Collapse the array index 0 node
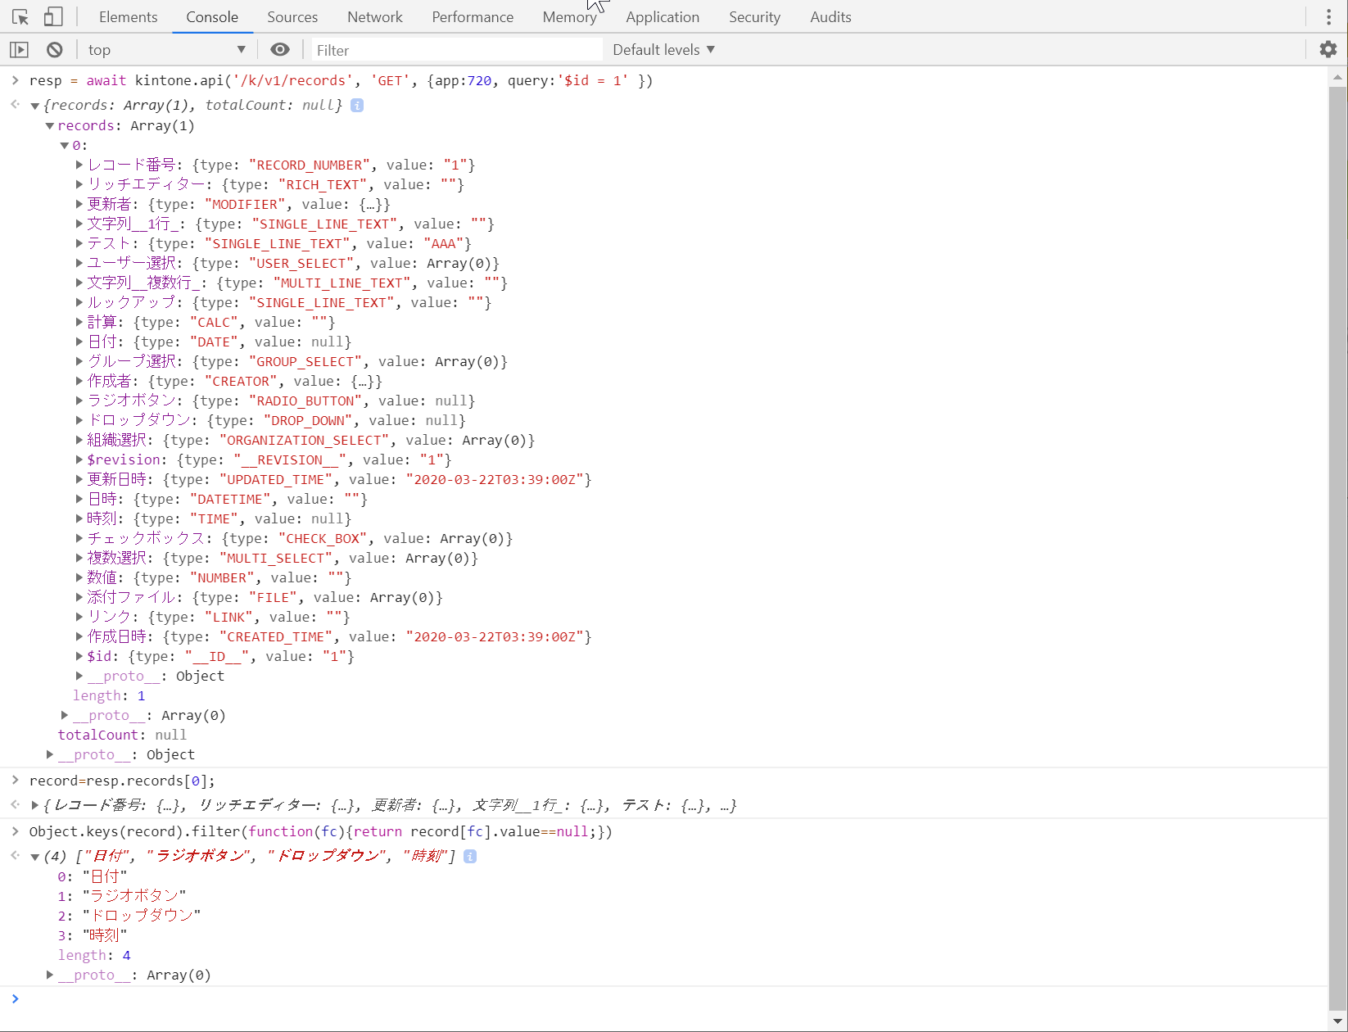The height and width of the screenshot is (1032, 1348). tap(65, 146)
